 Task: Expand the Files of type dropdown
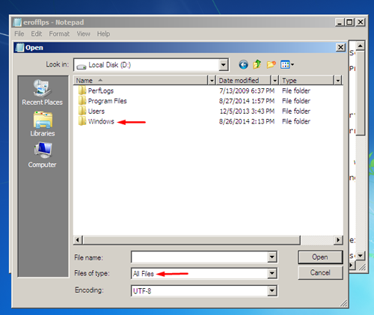click(x=272, y=274)
